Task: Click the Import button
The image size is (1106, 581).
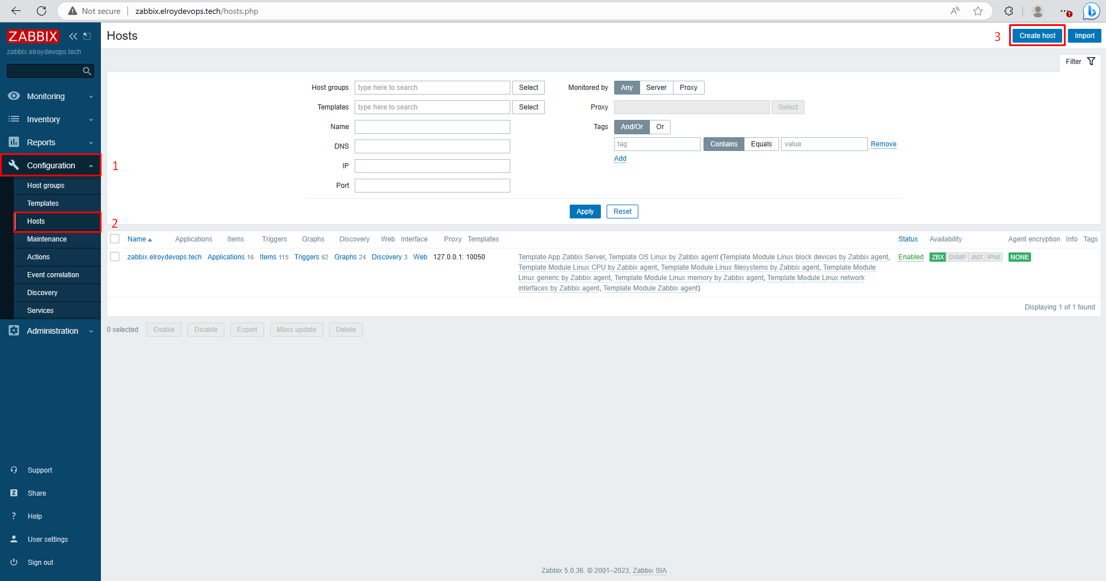Action: (1084, 36)
